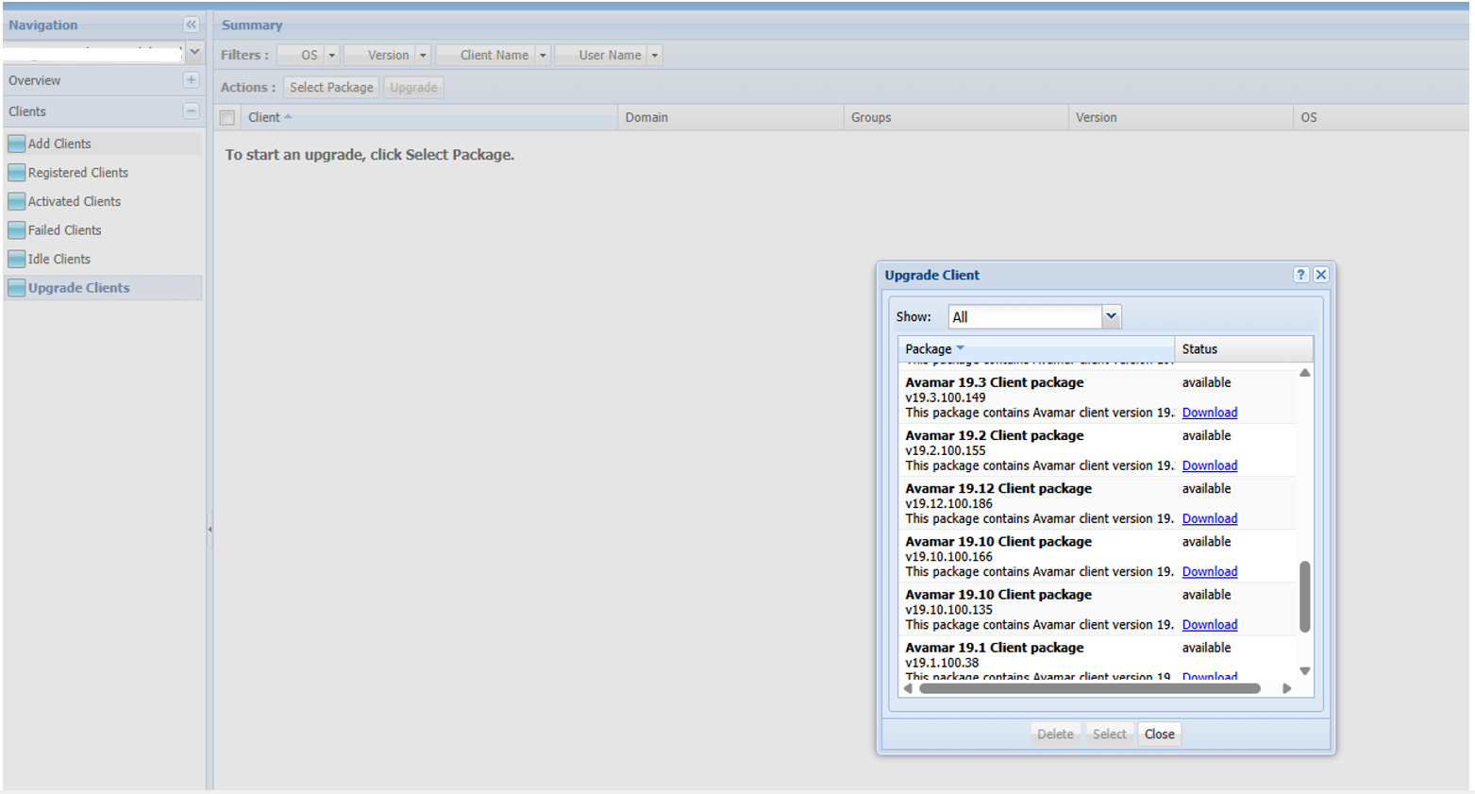Open help in Upgrade Client dialog
Viewport: 1475px width, 794px height.
click(1300, 275)
